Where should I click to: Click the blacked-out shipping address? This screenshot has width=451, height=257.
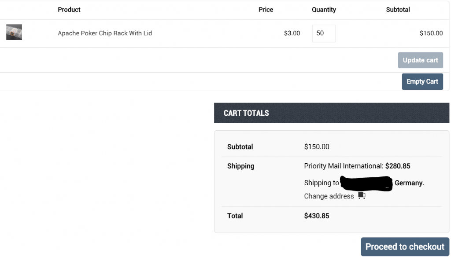[x=366, y=183]
